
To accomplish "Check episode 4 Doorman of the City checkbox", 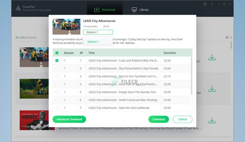I will tap(57, 84).
